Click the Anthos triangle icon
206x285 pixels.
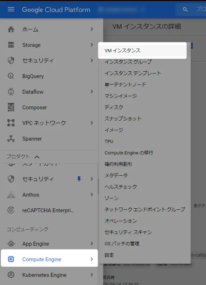(x=11, y=194)
